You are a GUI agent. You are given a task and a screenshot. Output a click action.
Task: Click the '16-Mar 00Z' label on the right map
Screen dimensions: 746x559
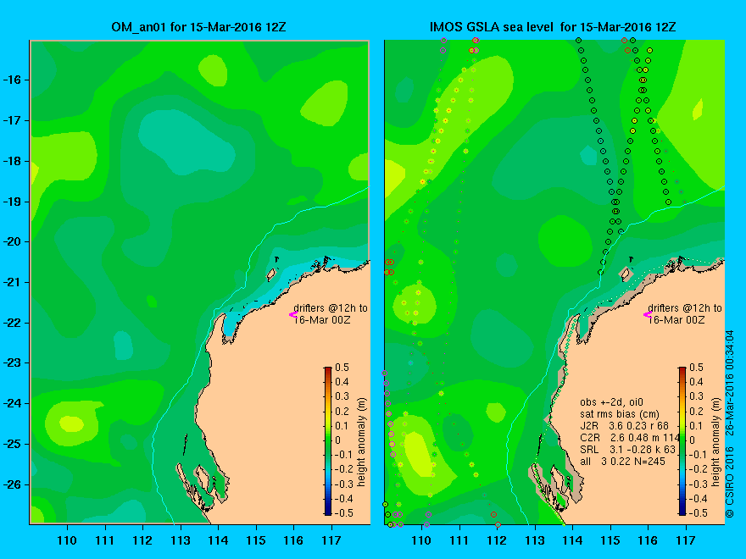(676, 320)
